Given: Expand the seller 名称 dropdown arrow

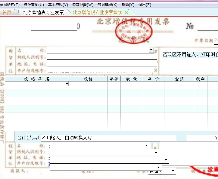Looking at the screenshot, I should (147, 145).
